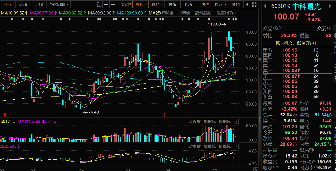Click the MA120:90.03 indicator label
This screenshot has width=336, height=171.
132,13
